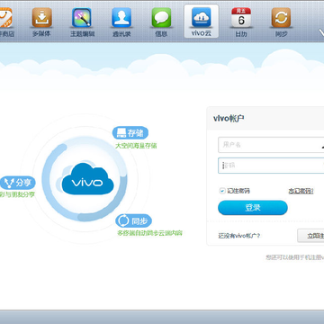The height and width of the screenshot is (324, 324).
Task: Click the 同步 sync feature badge
Action: click(134, 221)
